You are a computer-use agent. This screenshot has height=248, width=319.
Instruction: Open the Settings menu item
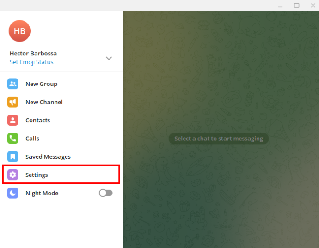(61, 175)
